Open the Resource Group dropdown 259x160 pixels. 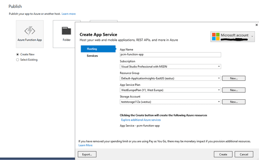[x=170, y=78]
